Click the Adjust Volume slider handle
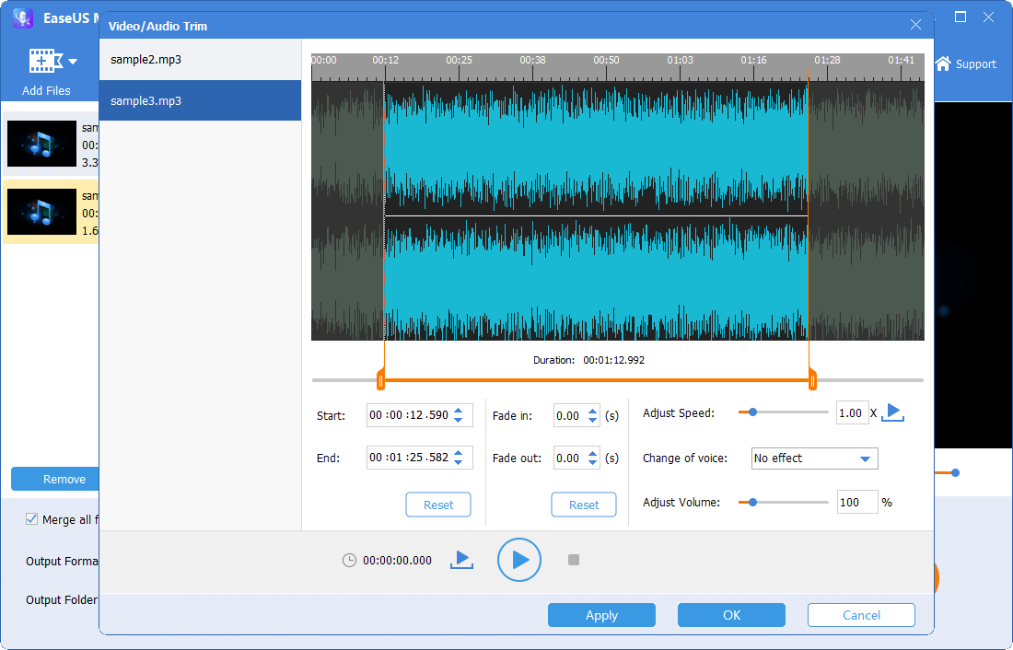This screenshot has height=650, width=1013. pos(753,503)
